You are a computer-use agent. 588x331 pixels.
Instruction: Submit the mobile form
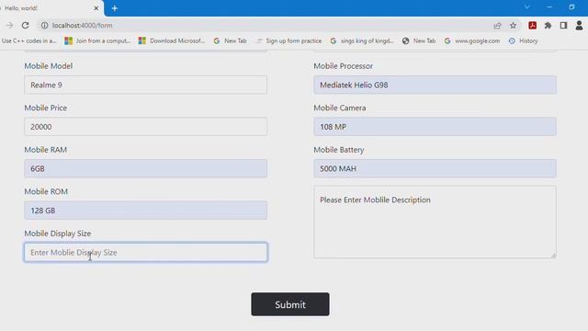pyautogui.click(x=290, y=304)
